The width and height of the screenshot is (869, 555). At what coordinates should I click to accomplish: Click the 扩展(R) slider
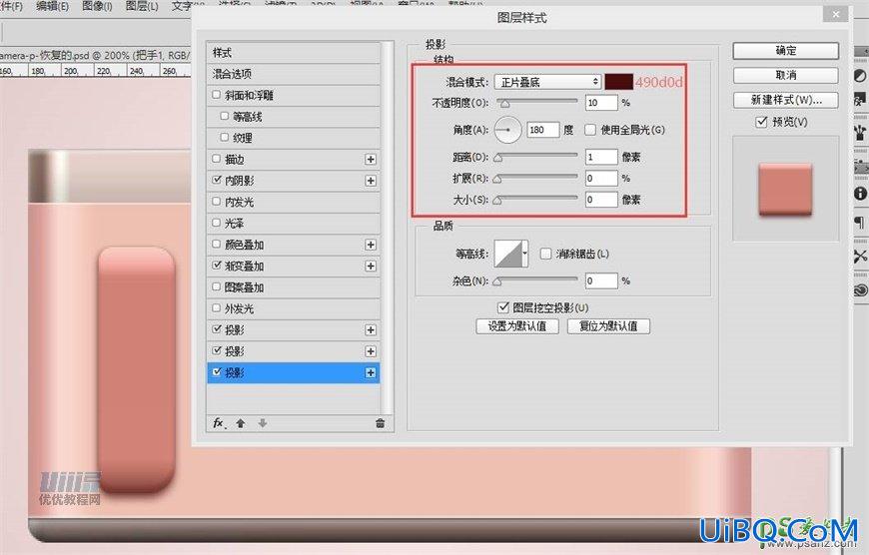click(x=536, y=179)
